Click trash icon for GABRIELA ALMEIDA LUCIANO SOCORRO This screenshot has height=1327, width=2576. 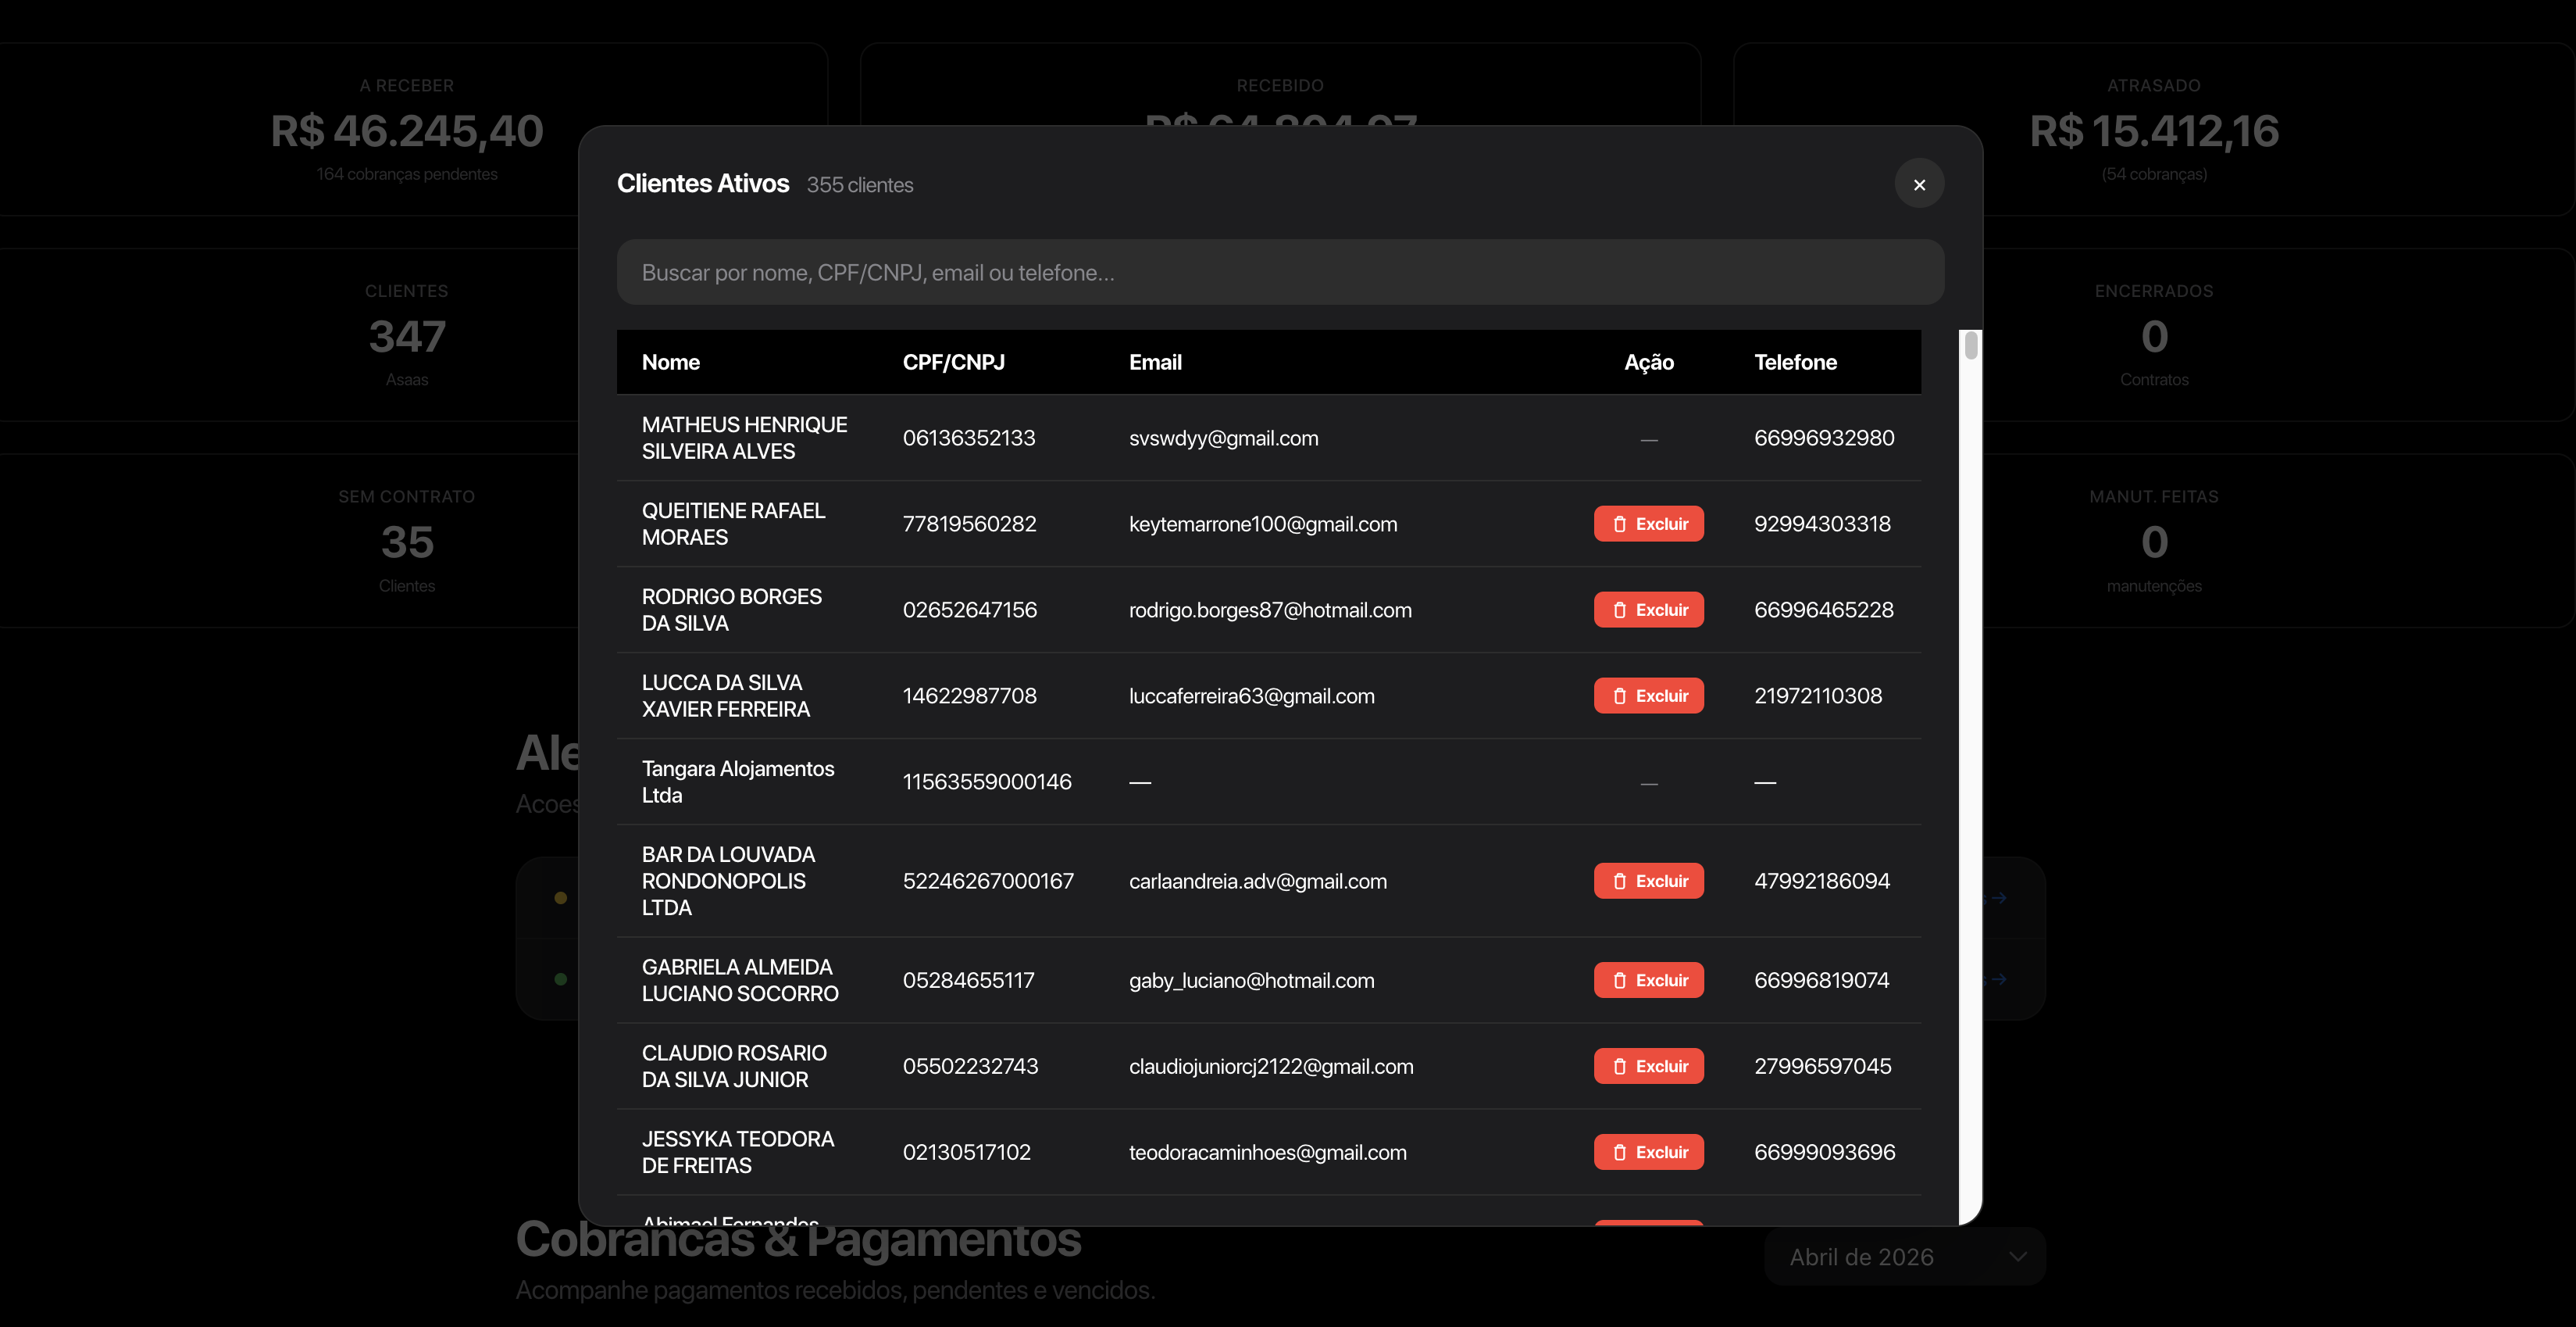(1619, 981)
